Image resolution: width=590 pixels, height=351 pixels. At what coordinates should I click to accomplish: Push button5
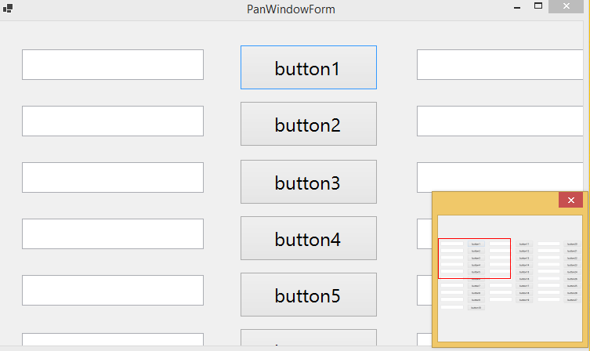coord(308,295)
